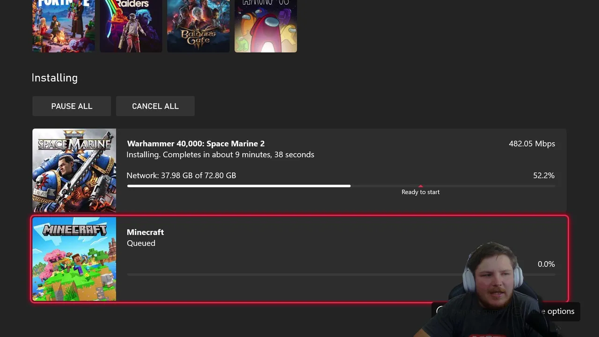Click the Minecraft 0.0% percentage
This screenshot has height=337, width=599.
pos(546,264)
